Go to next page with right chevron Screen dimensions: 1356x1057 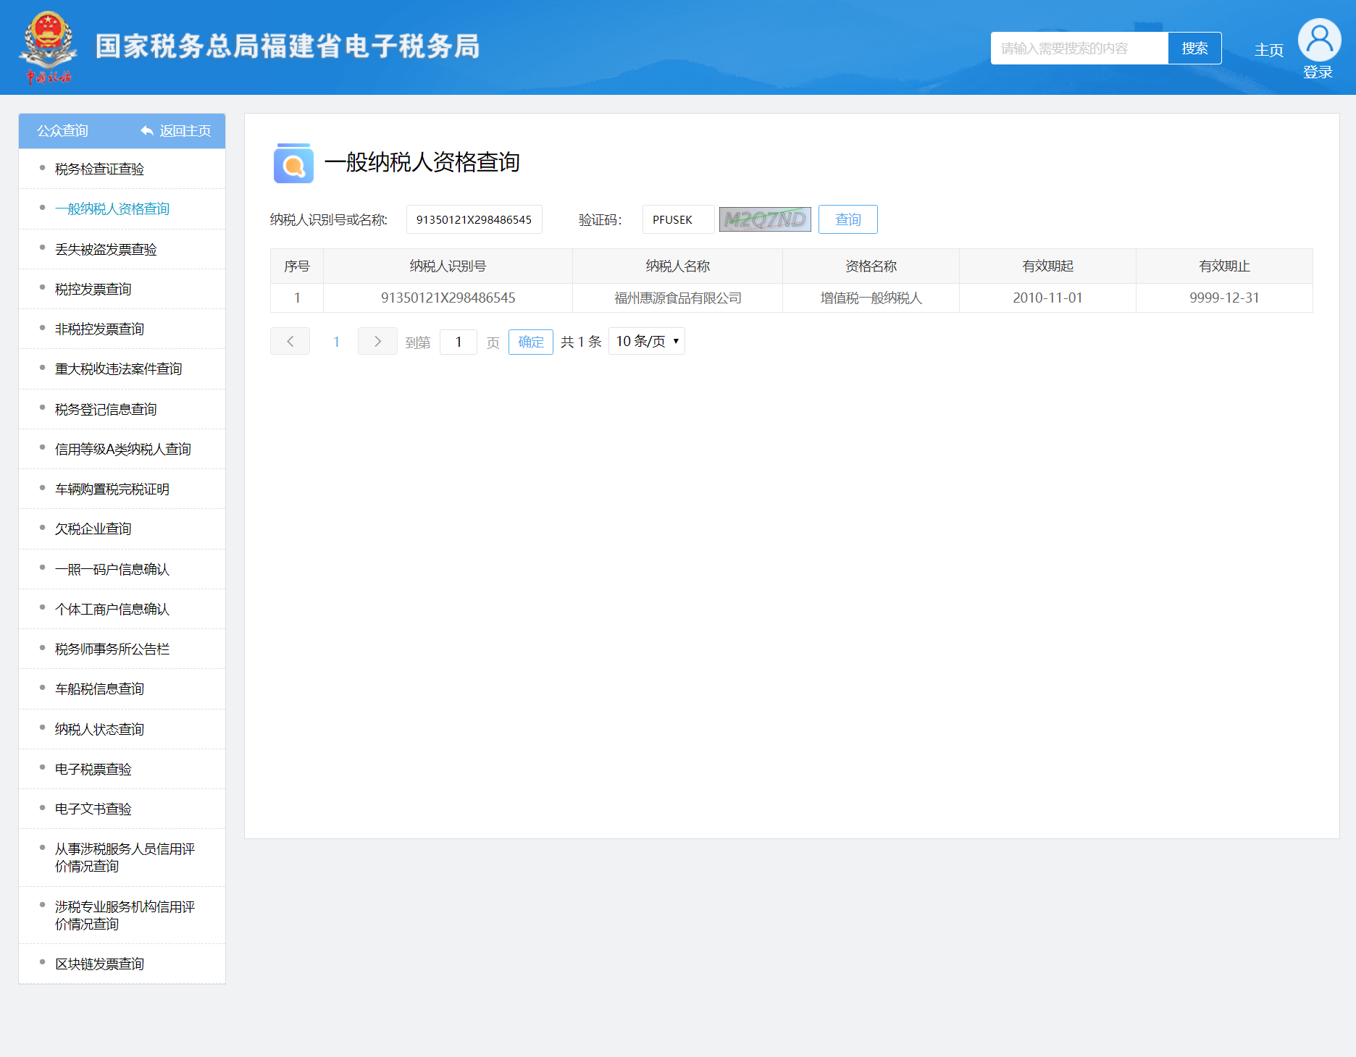pyautogui.click(x=377, y=342)
